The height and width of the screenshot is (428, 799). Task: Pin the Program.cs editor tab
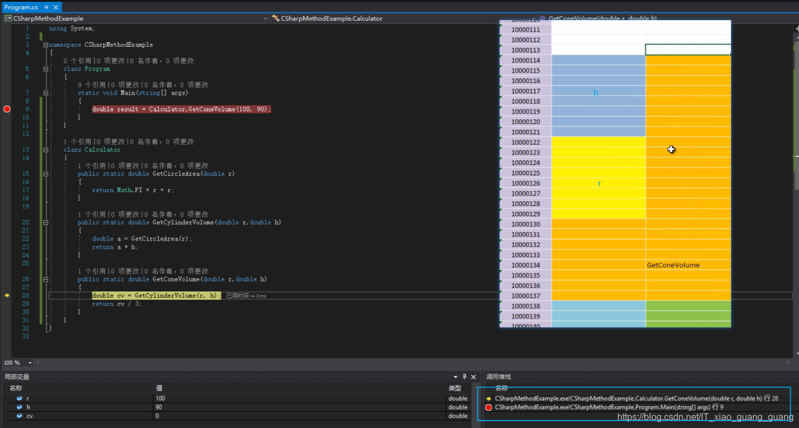point(46,7)
